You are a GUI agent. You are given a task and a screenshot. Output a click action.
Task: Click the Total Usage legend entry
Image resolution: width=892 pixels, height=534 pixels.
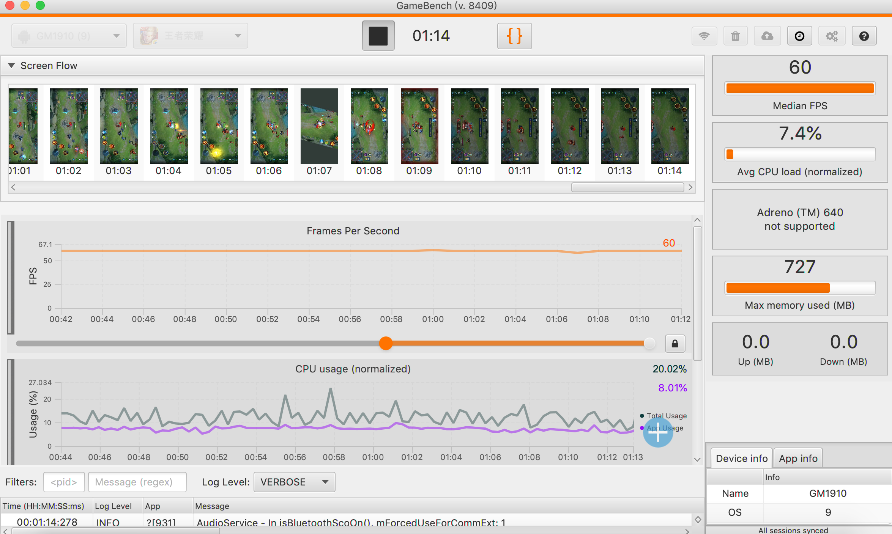point(663,416)
